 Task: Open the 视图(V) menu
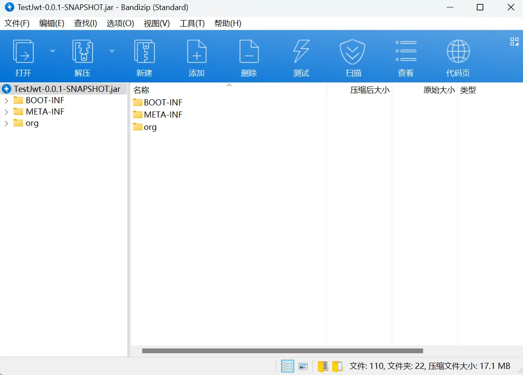point(157,24)
